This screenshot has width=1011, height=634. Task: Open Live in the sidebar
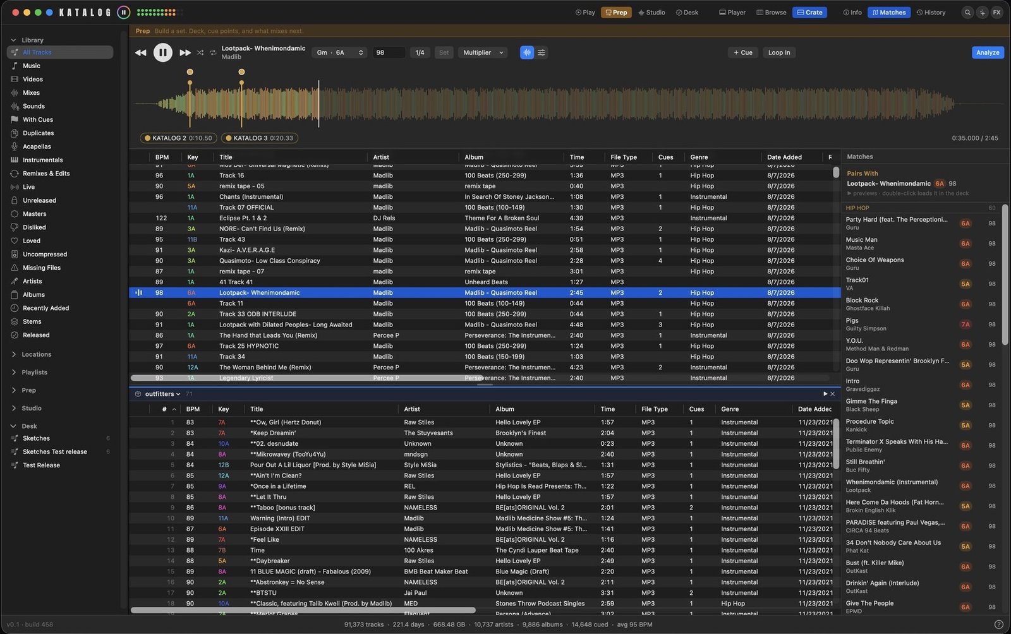pos(60,187)
